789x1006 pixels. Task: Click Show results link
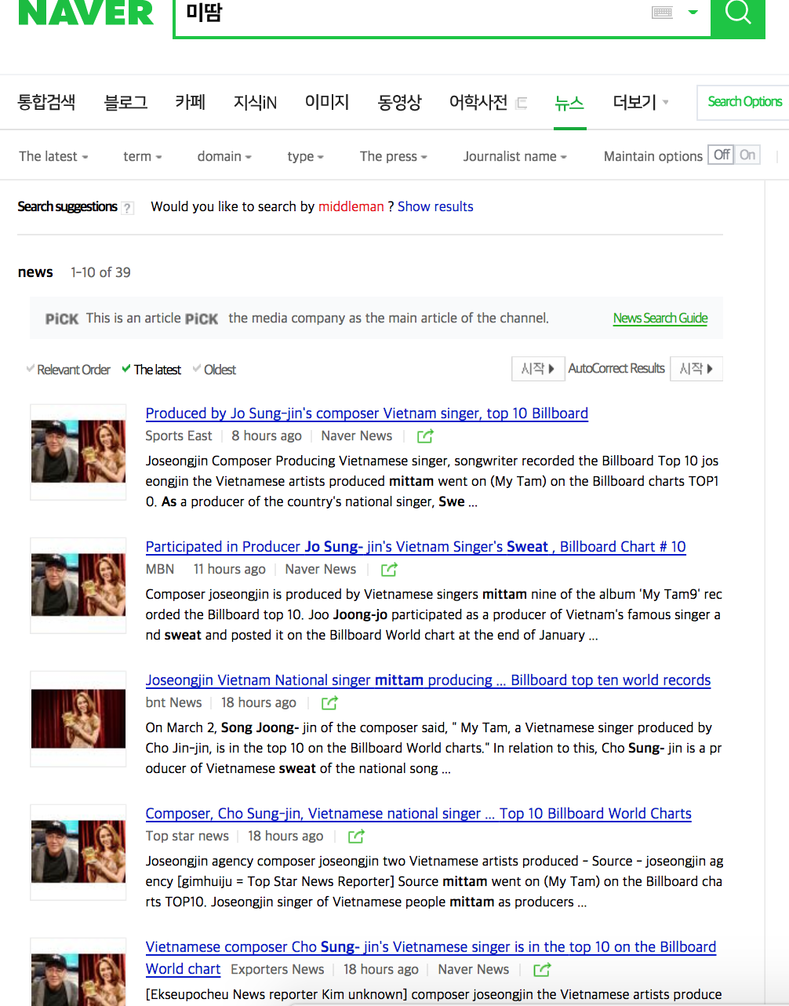(x=435, y=206)
